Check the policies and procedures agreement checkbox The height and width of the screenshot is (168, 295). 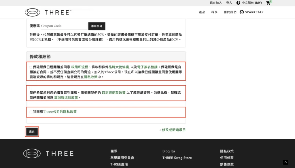31,67
